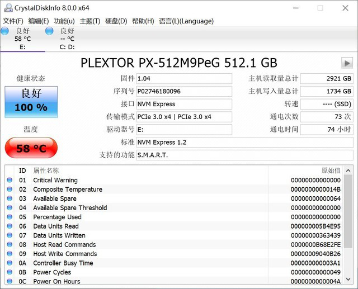Image resolution: width=358 pixels, height=289 pixels.
Task: Click status dot for Critical Warning row
Action: pos(10,181)
